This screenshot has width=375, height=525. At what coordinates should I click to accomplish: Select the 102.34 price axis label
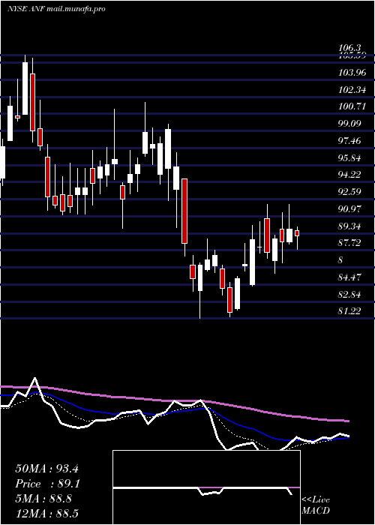pos(352,89)
